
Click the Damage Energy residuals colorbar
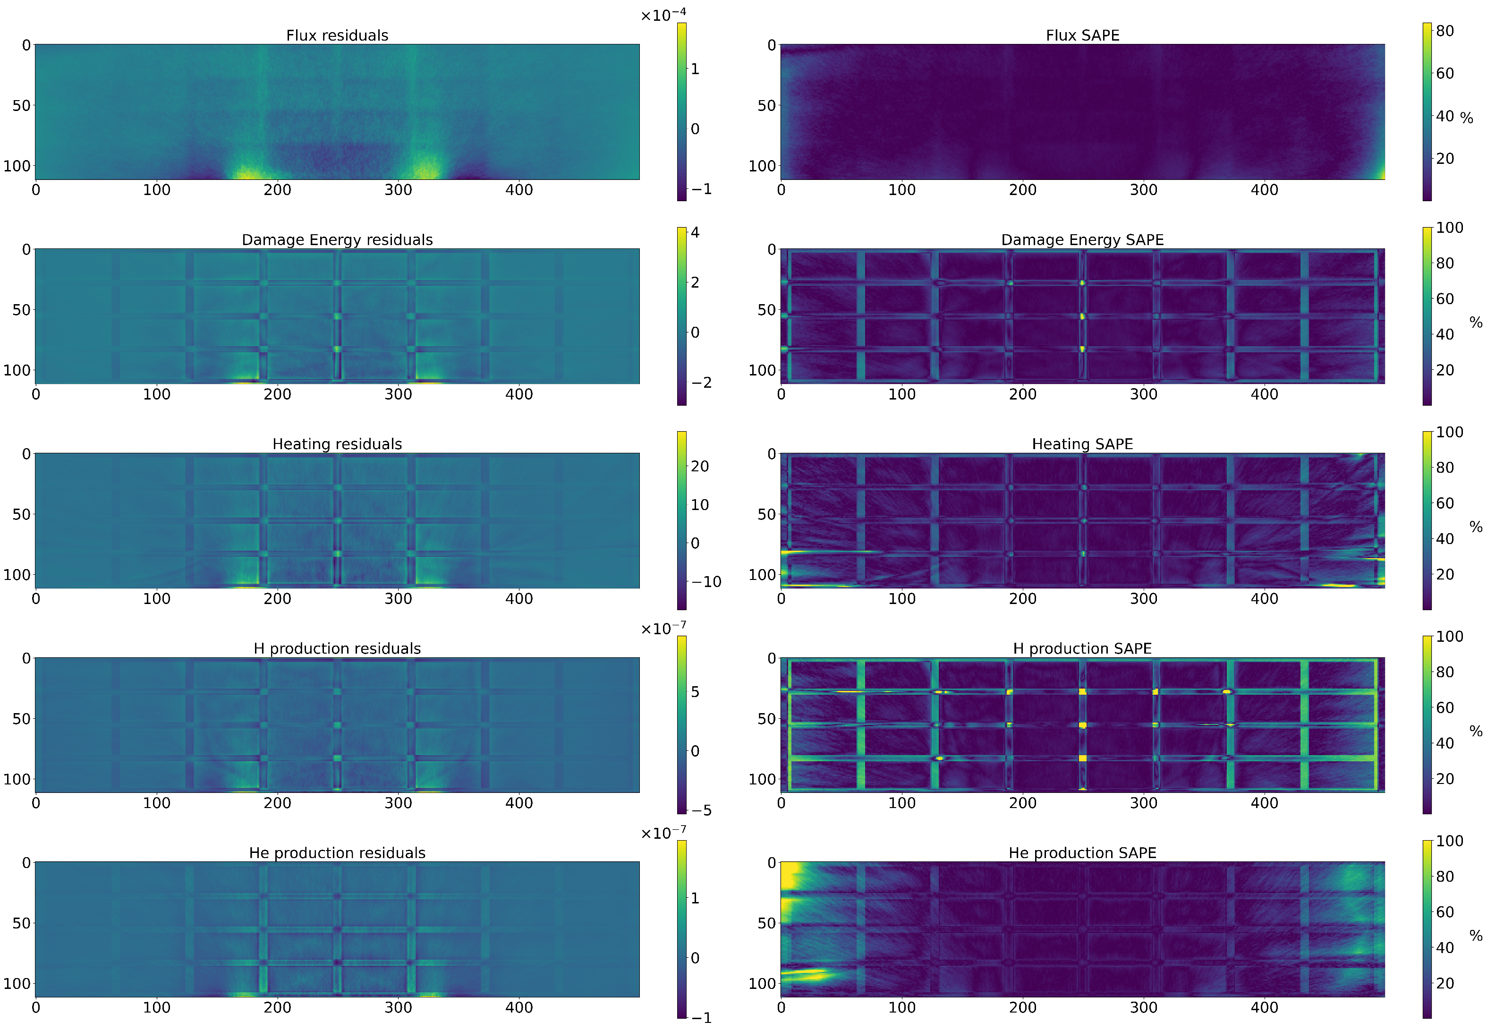pyautogui.click(x=681, y=316)
